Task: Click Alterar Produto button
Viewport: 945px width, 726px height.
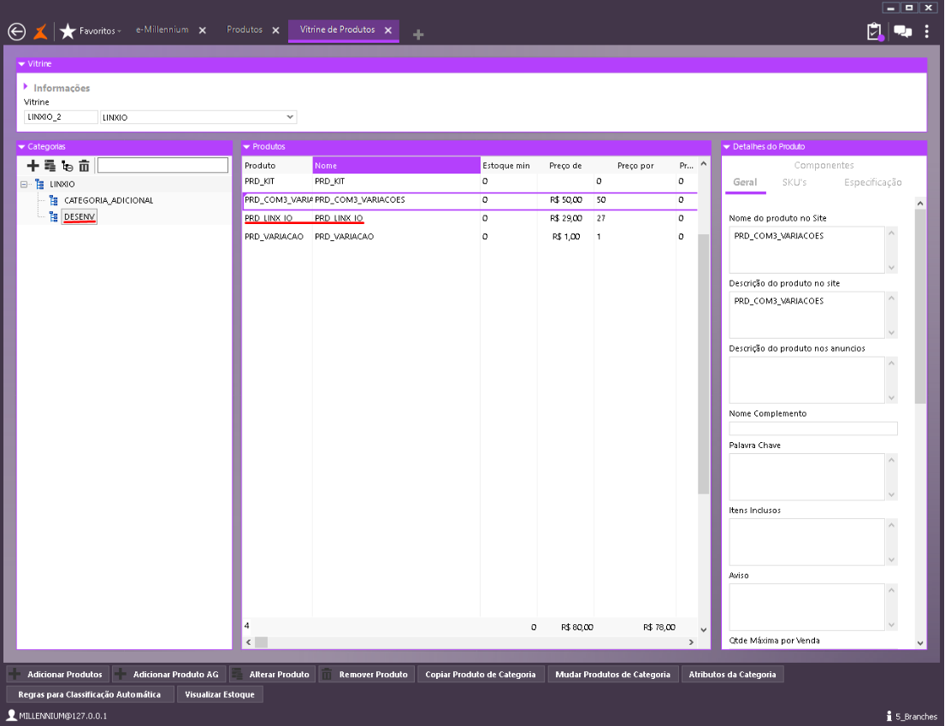Action: 272,674
